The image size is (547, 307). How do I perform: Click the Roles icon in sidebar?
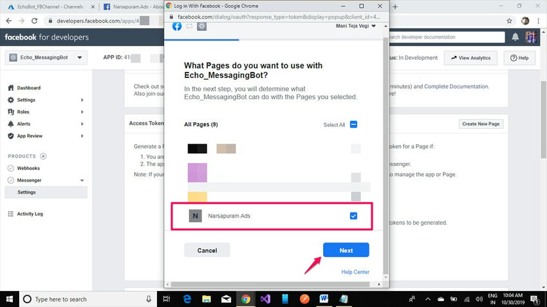tap(11, 112)
